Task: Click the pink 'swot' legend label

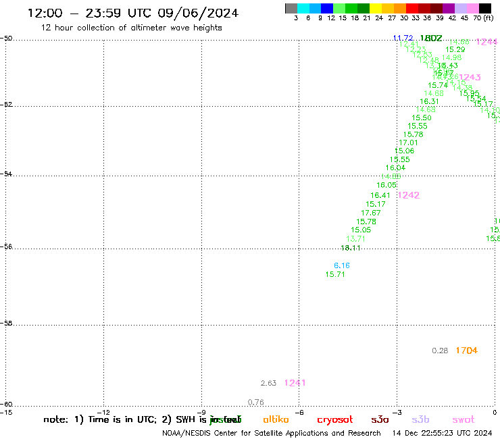Action: (464, 419)
